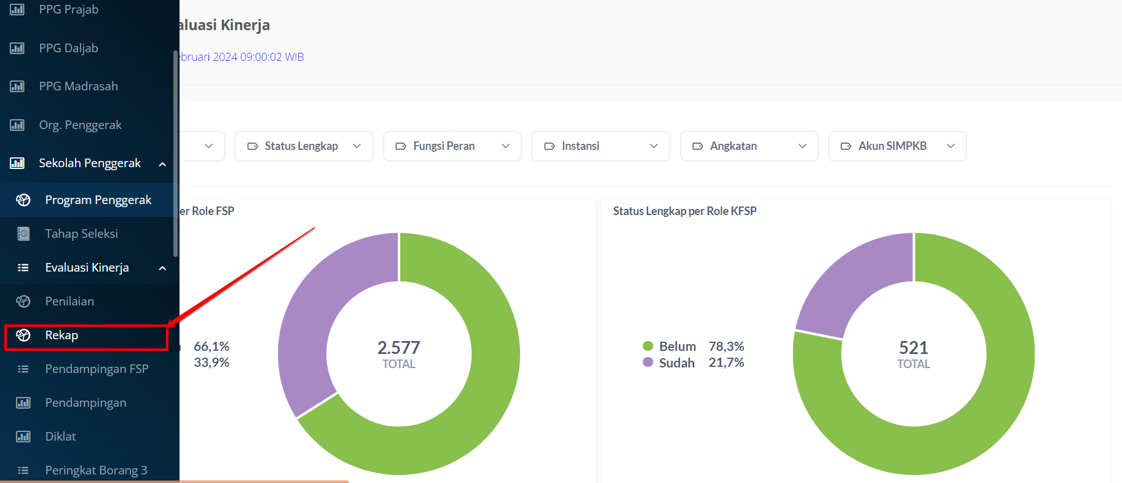Open the Fungsi Peran dropdown
The height and width of the screenshot is (483, 1122).
click(452, 146)
